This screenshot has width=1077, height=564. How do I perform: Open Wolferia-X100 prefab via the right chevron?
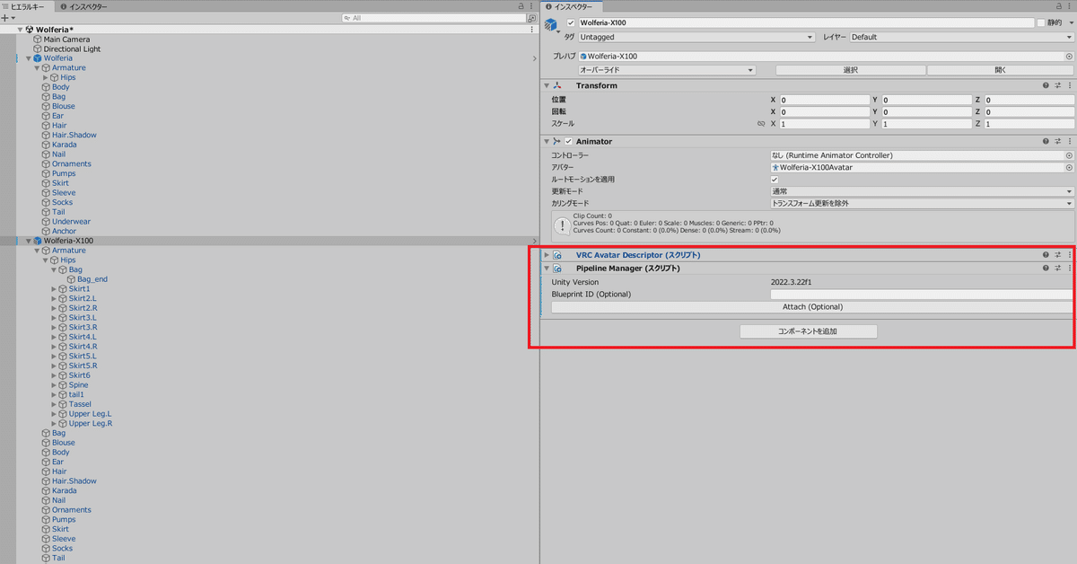[x=534, y=241]
